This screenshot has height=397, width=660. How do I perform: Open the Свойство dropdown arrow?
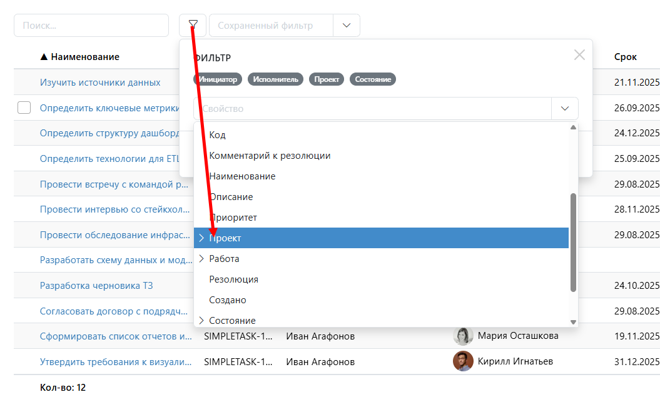click(x=564, y=109)
